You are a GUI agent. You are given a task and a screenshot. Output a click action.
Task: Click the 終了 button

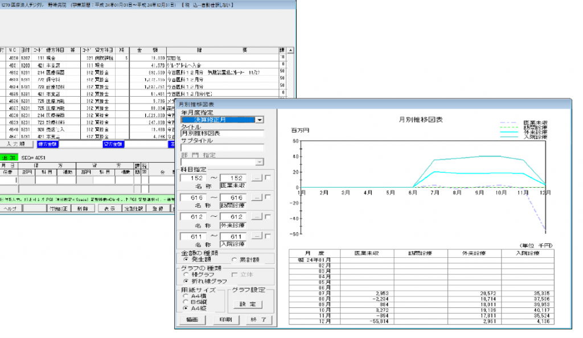coord(259,319)
